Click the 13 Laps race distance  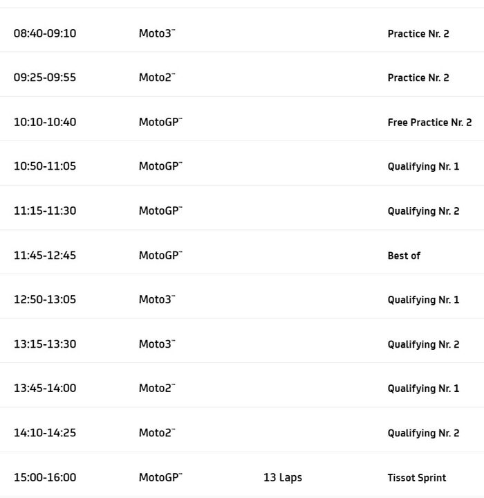pyautogui.click(x=282, y=477)
